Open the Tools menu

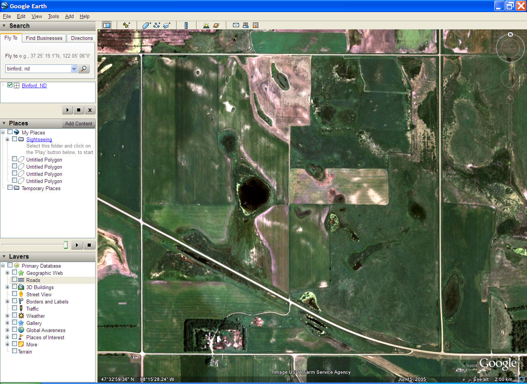point(53,16)
